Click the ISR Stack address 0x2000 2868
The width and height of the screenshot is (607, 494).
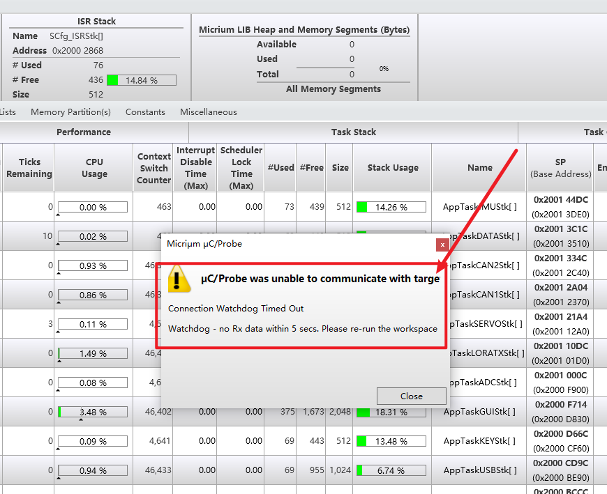pyautogui.click(x=78, y=51)
